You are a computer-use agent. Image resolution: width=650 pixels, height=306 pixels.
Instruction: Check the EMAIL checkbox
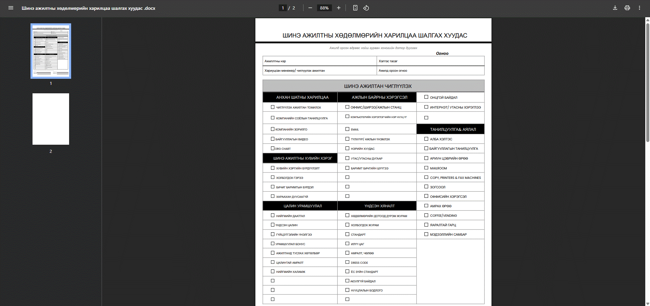coord(347,129)
